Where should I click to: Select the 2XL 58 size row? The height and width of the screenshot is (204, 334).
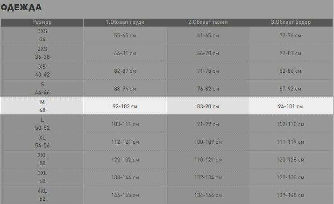[167, 159]
